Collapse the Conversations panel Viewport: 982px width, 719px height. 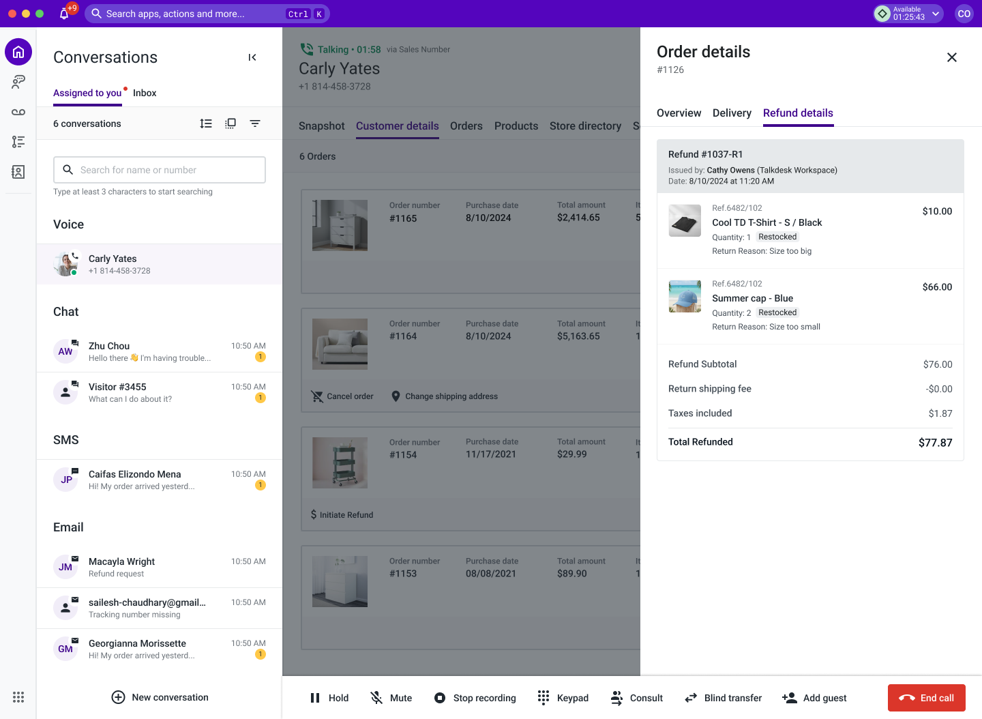(x=252, y=57)
